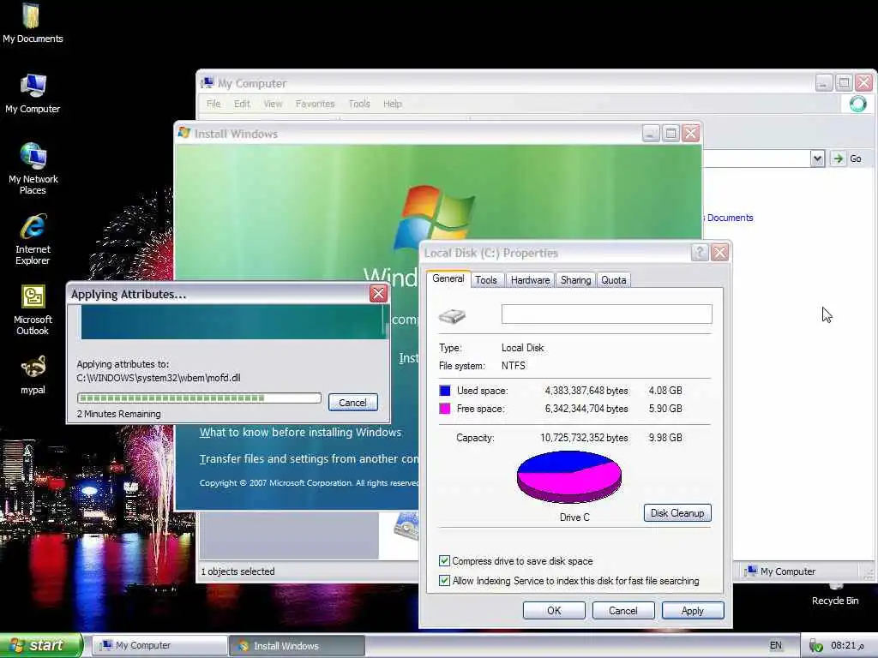Open the Edit menu in My Computer
Image resolution: width=878 pixels, height=658 pixels.
tap(242, 104)
